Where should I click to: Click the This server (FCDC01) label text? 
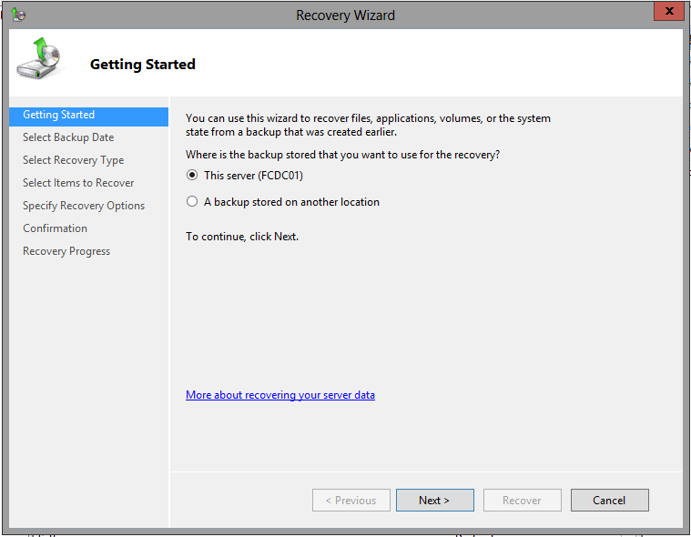click(x=253, y=176)
